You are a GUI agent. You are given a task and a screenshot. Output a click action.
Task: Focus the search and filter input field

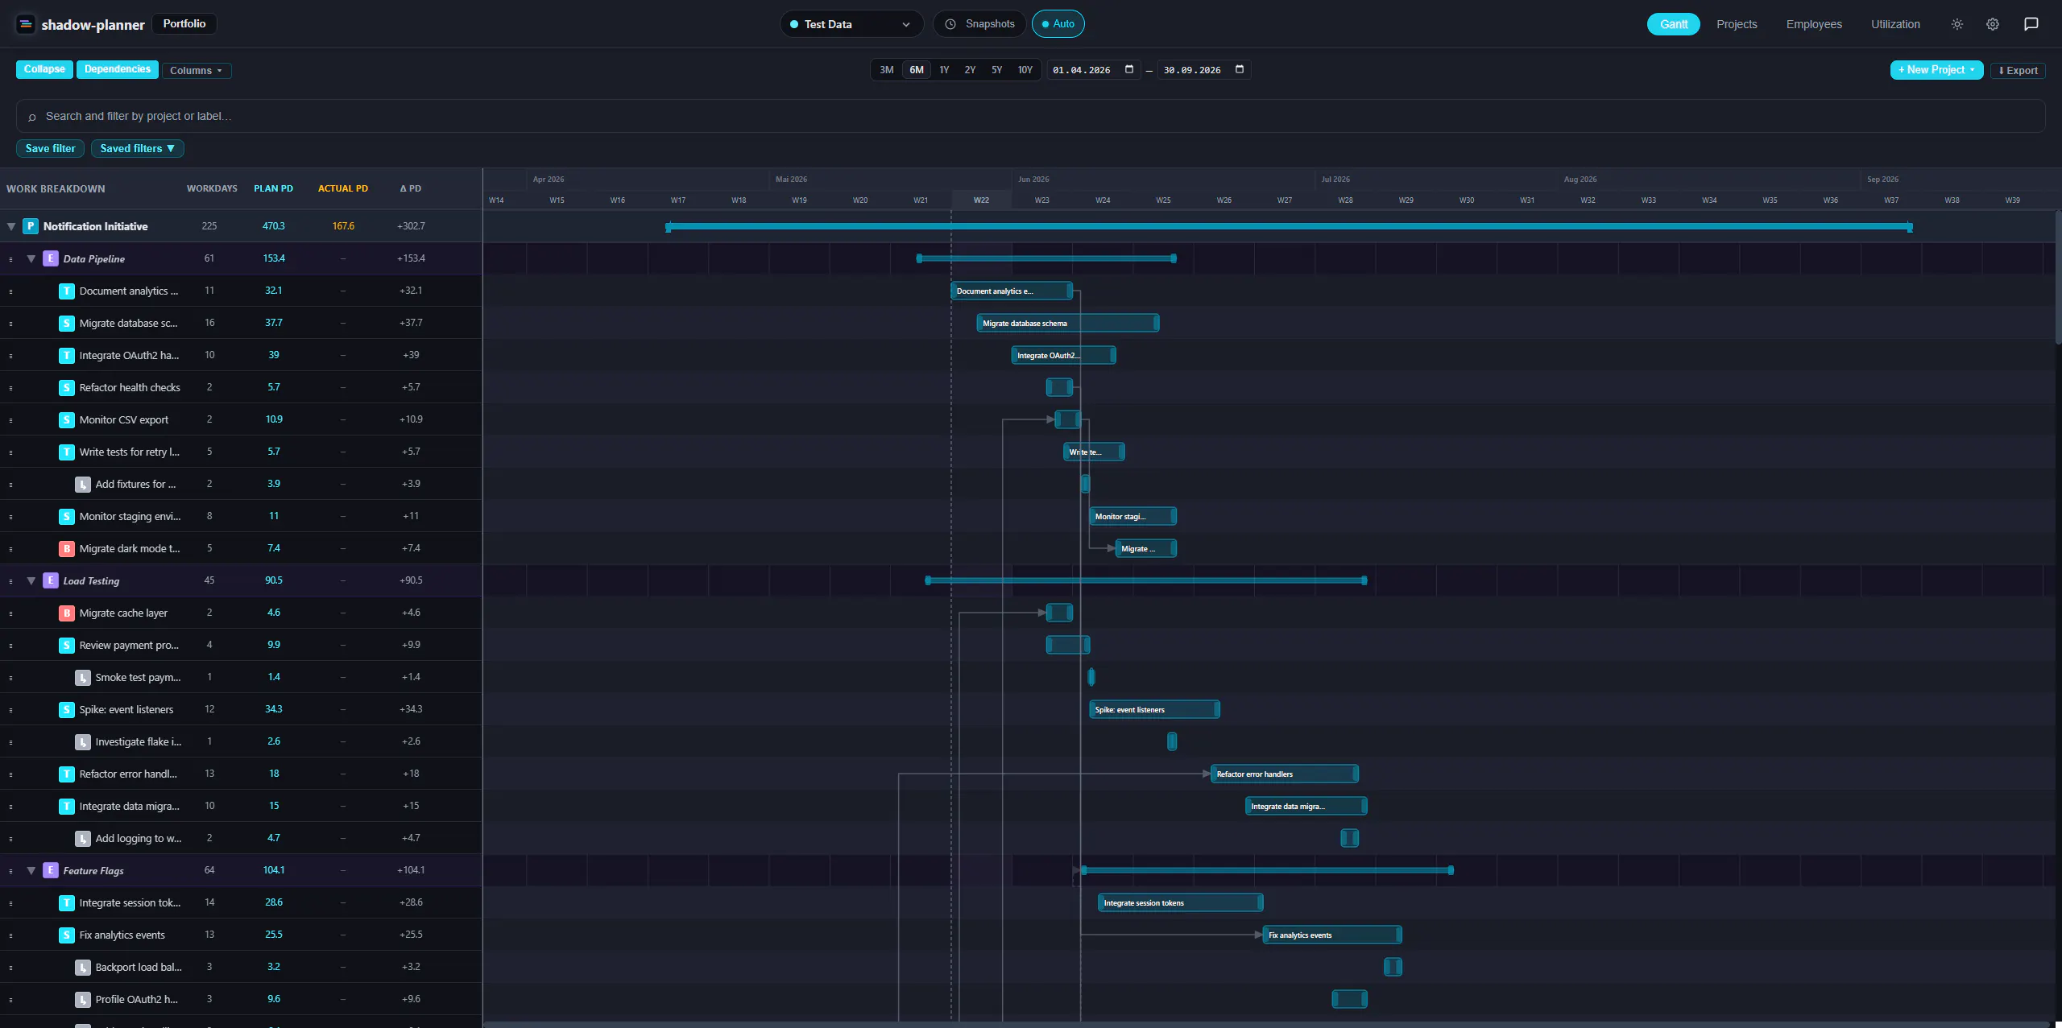[x=1030, y=116]
